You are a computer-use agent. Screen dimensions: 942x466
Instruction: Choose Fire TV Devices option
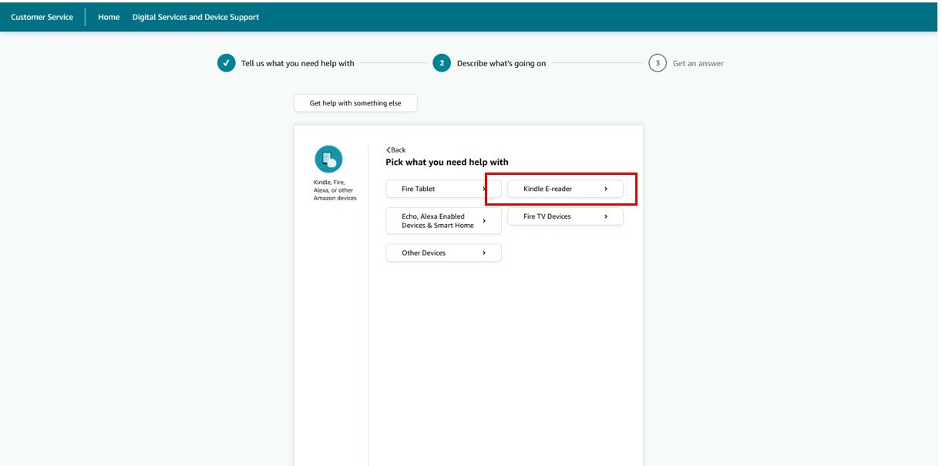(565, 216)
